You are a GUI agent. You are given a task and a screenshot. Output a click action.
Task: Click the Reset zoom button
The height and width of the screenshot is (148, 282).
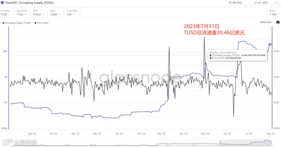point(266,22)
